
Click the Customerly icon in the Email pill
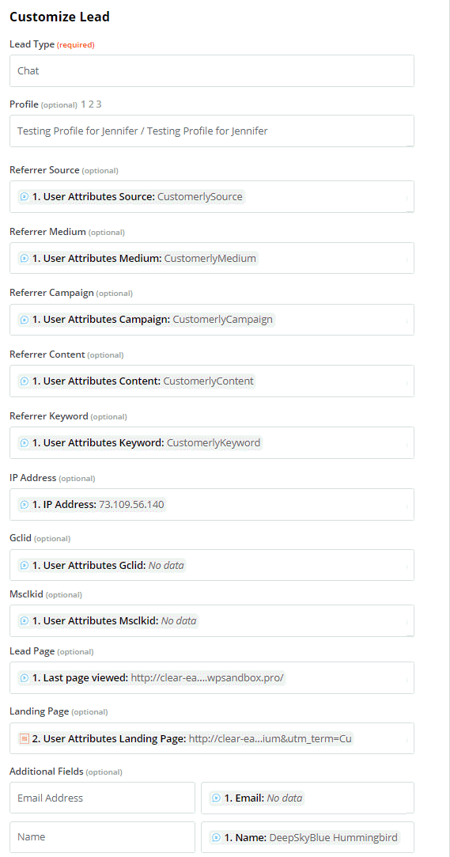(x=216, y=798)
